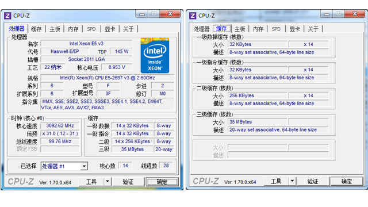Click the empty 描述 field in the bottom cache group
Image resolution: width=368 pixels, height=207 pixels.
coord(278,155)
